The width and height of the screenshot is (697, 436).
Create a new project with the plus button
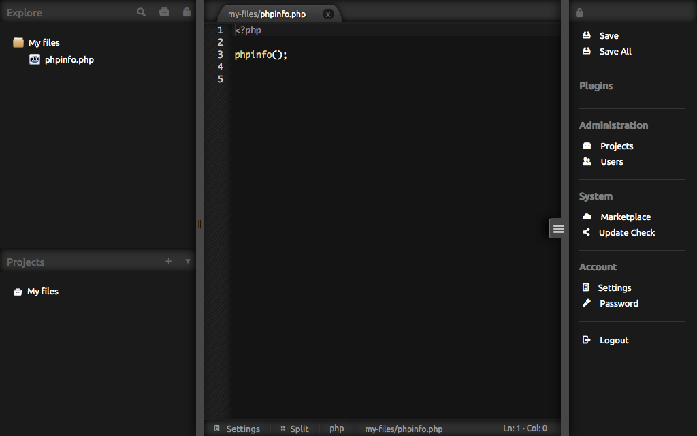pos(168,261)
